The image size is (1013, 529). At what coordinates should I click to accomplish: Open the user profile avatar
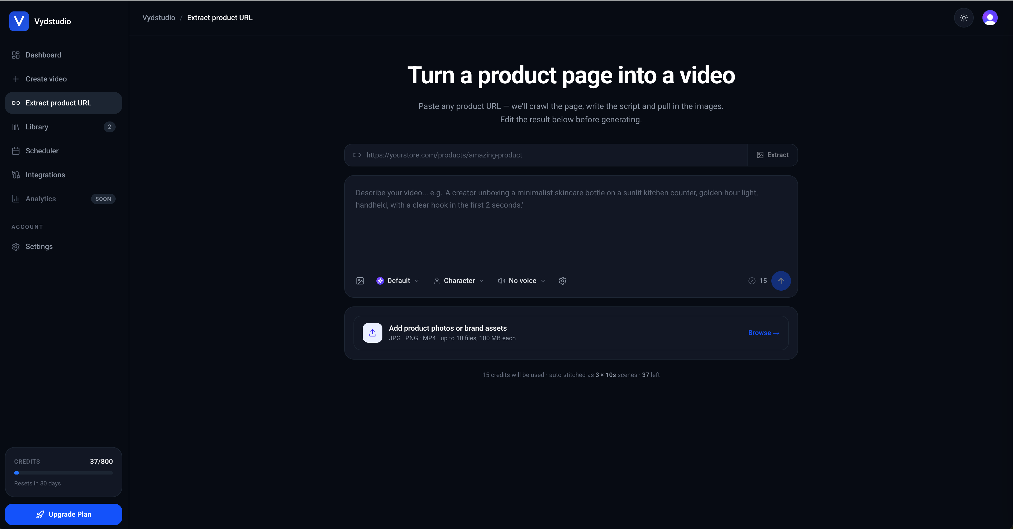(989, 18)
